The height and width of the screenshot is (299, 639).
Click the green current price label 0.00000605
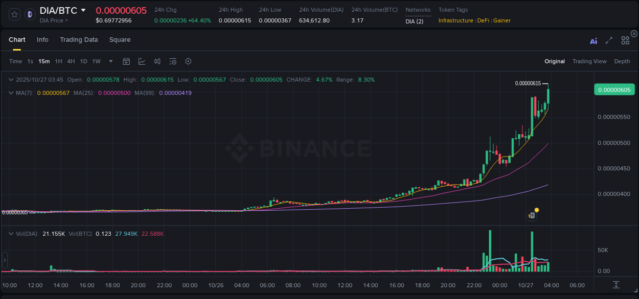click(x=614, y=88)
